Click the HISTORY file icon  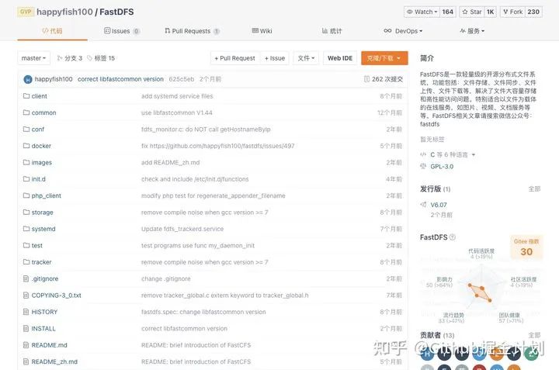(26, 312)
